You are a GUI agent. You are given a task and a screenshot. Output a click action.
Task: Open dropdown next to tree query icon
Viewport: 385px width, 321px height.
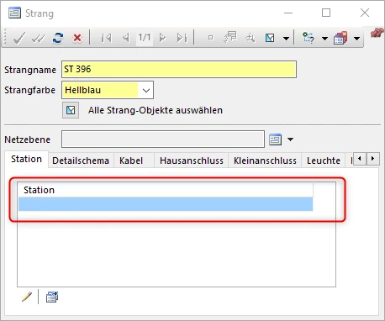tap(324, 38)
